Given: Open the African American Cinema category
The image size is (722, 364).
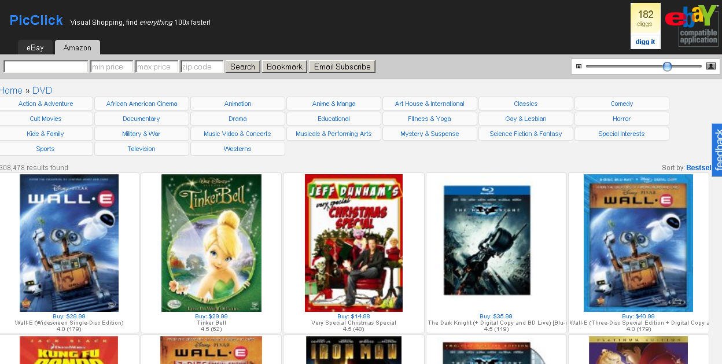Looking at the screenshot, I should [x=142, y=104].
